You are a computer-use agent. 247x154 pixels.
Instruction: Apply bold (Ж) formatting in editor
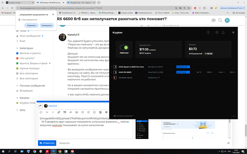pos(47,112)
